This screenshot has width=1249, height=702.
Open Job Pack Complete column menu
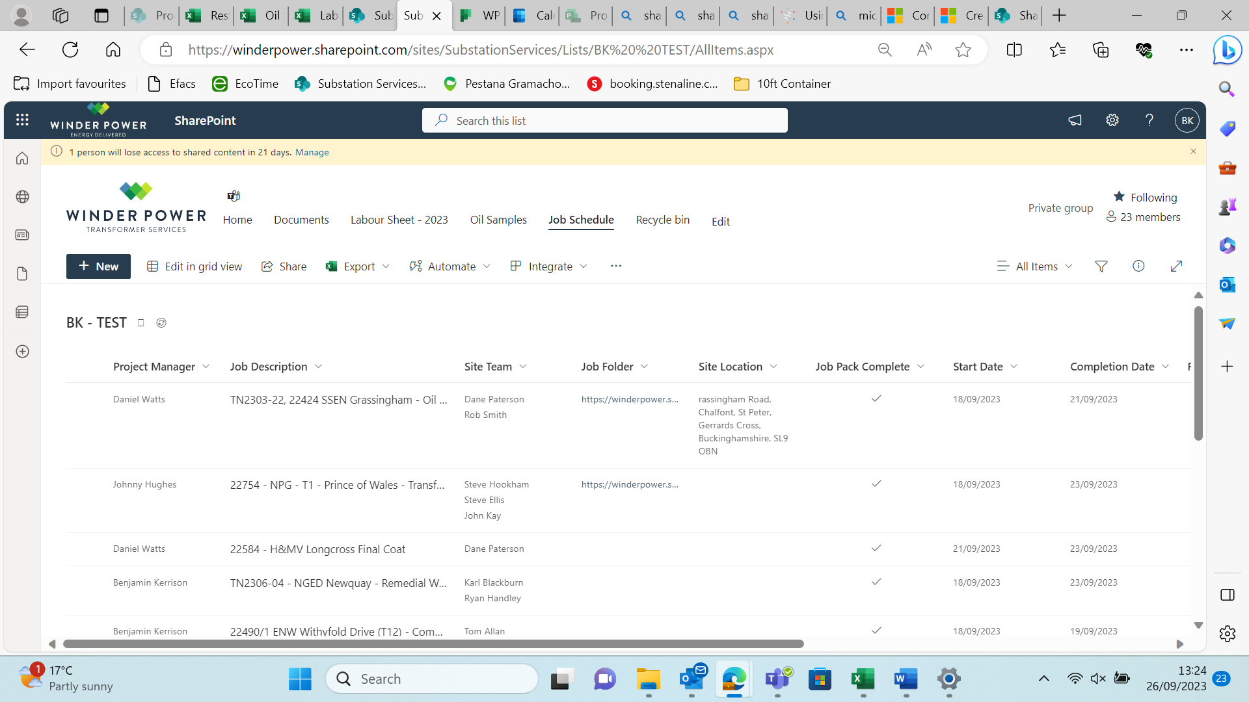(920, 367)
